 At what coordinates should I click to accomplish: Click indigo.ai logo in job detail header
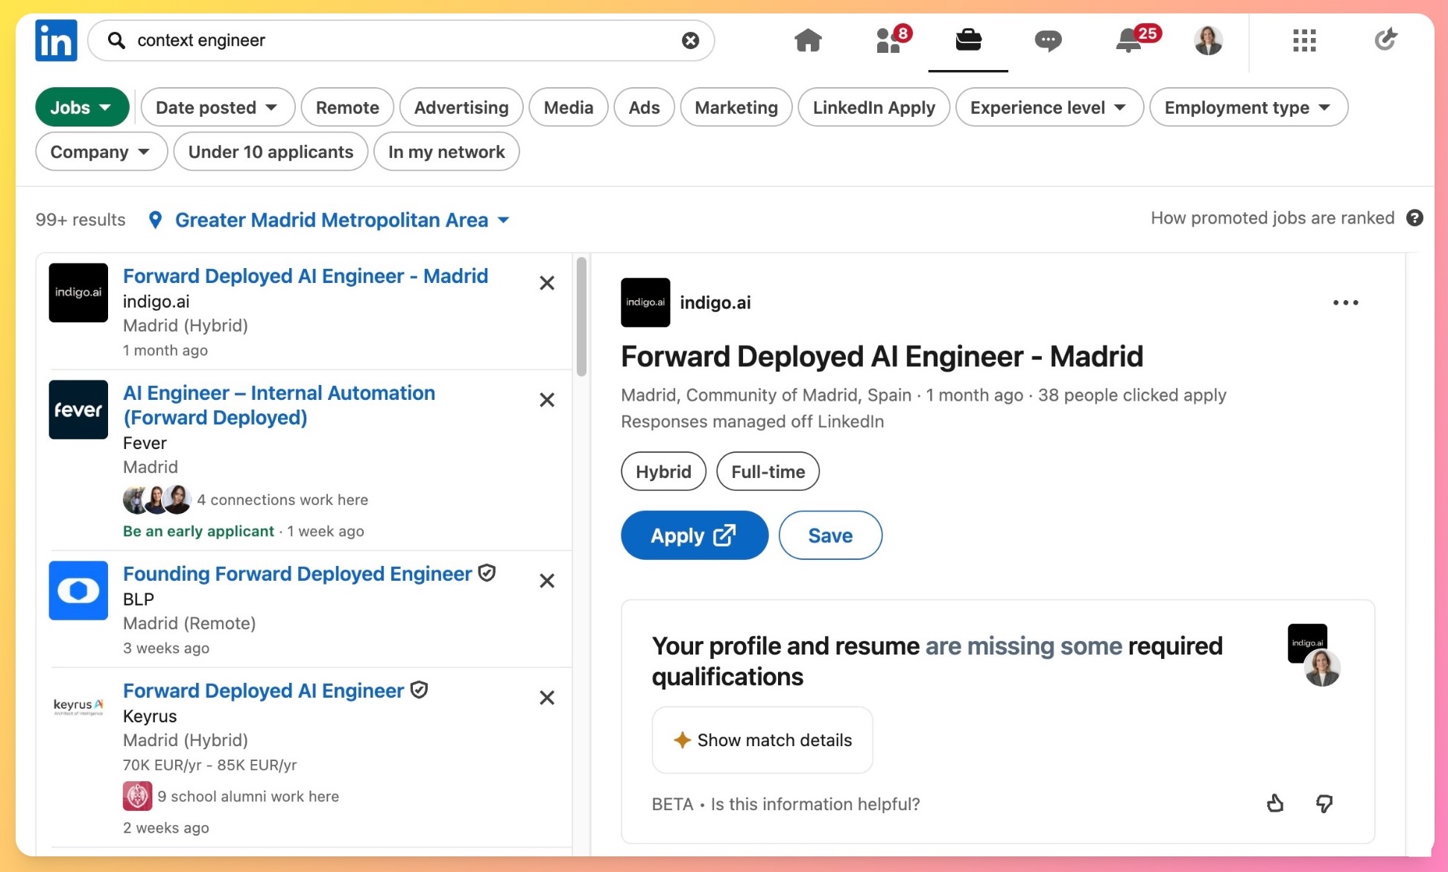click(645, 302)
